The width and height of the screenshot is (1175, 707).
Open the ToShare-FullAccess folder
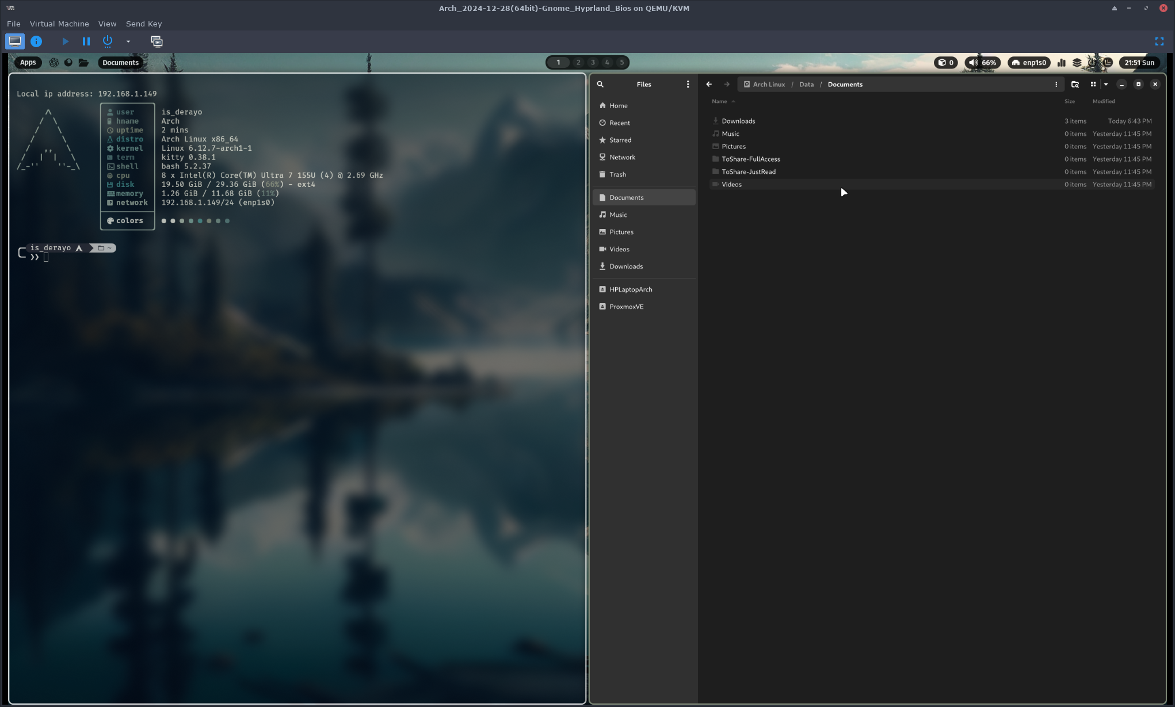point(751,159)
